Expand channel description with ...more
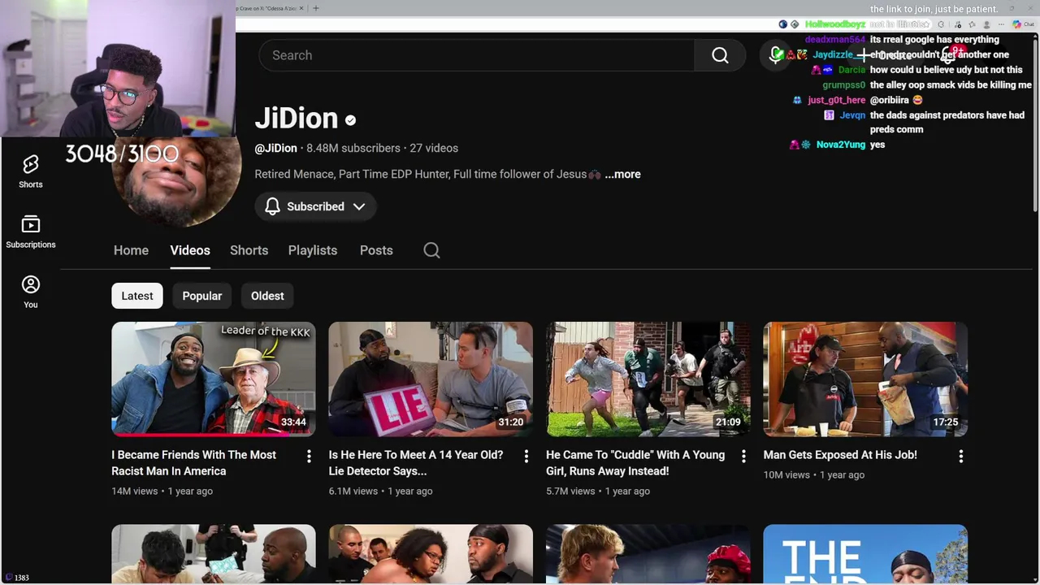Viewport: 1040px width, 585px height. (x=622, y=174)
